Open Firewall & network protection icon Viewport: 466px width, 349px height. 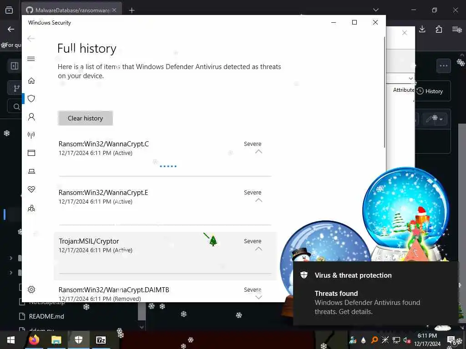31,135
